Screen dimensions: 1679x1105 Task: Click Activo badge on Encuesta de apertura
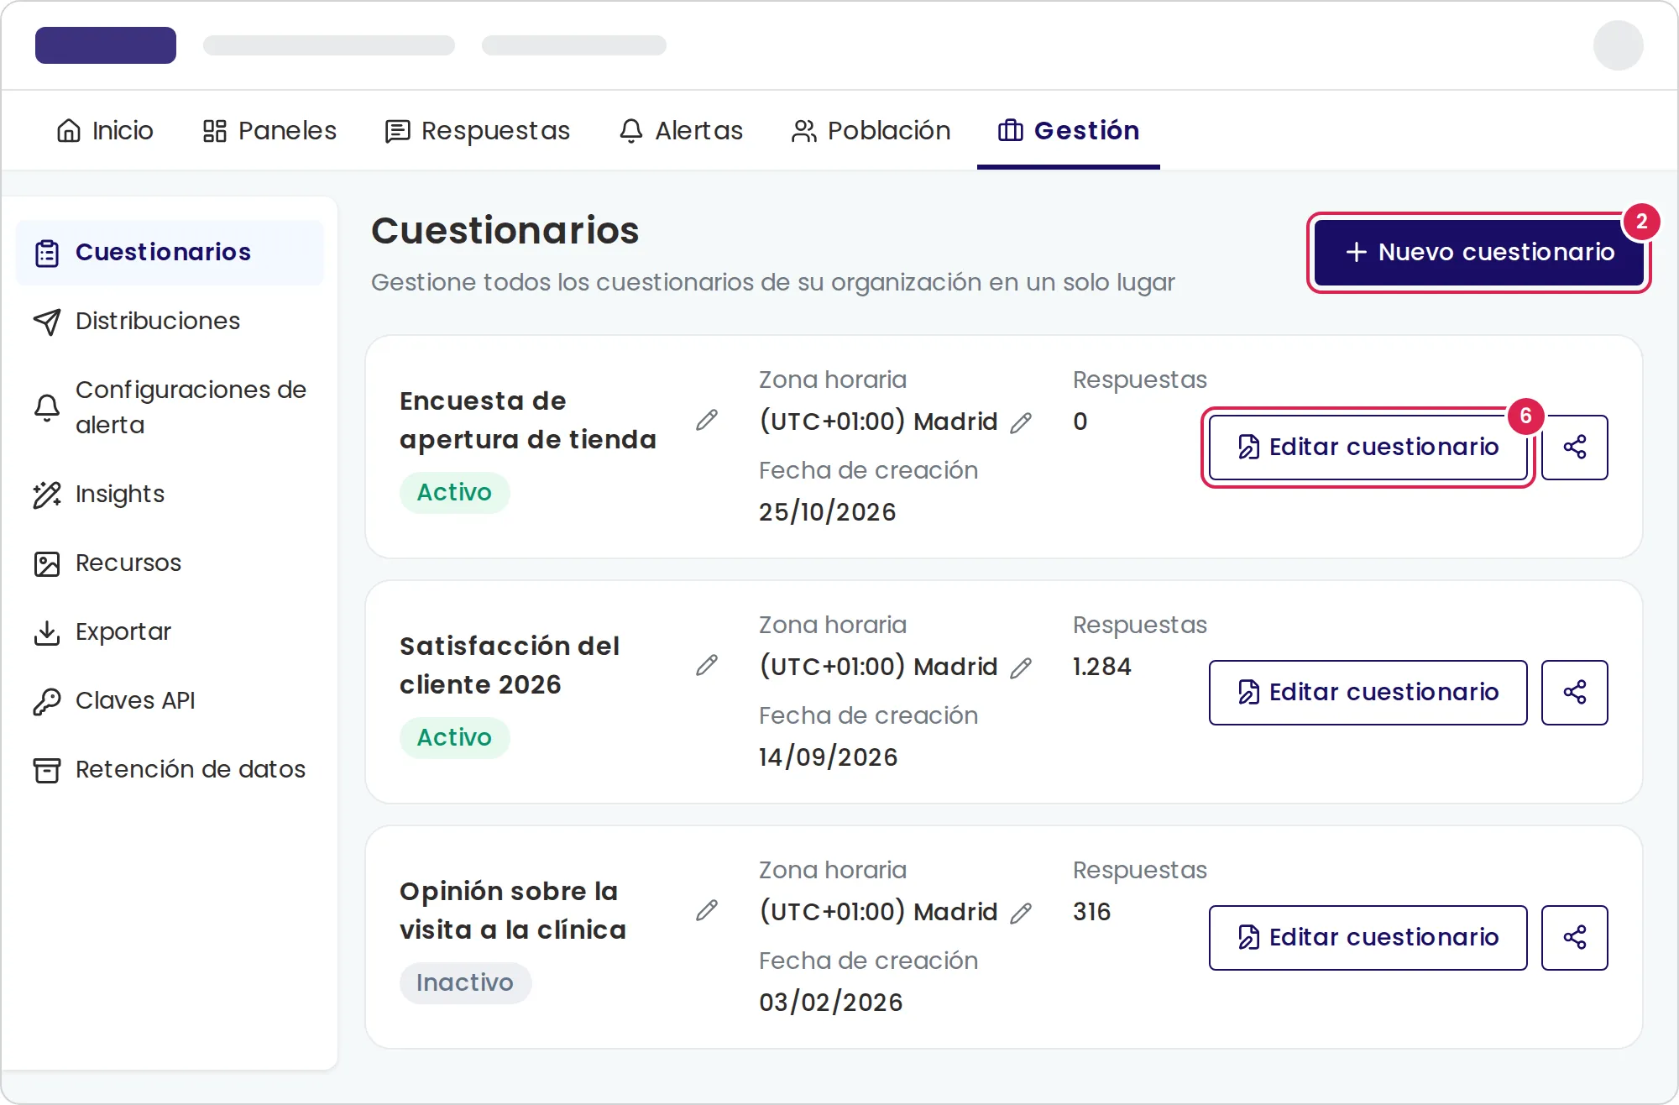pyautogui.click(x=454, y=492)
